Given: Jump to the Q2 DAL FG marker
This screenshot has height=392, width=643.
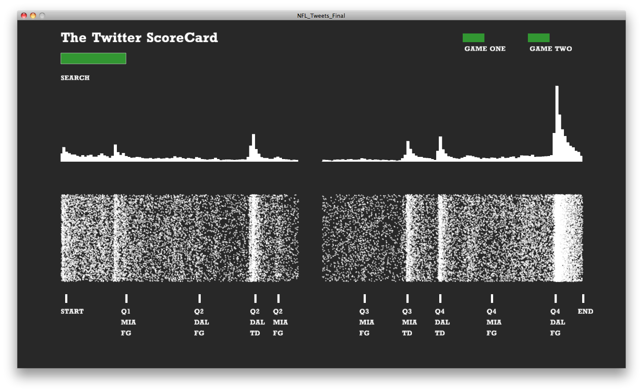Looking at the screenshot, I should click(x=199, y=299).
